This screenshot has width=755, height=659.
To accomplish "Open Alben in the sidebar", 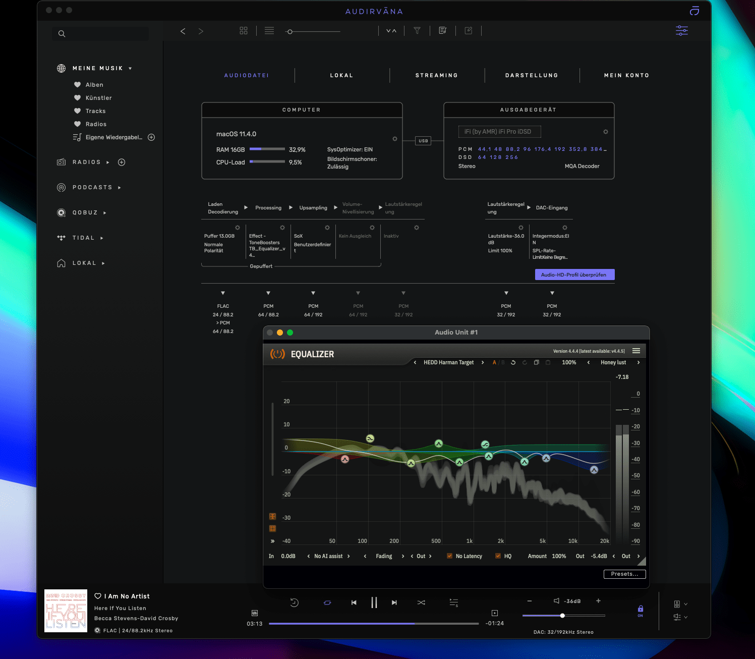I will point(94,85).
